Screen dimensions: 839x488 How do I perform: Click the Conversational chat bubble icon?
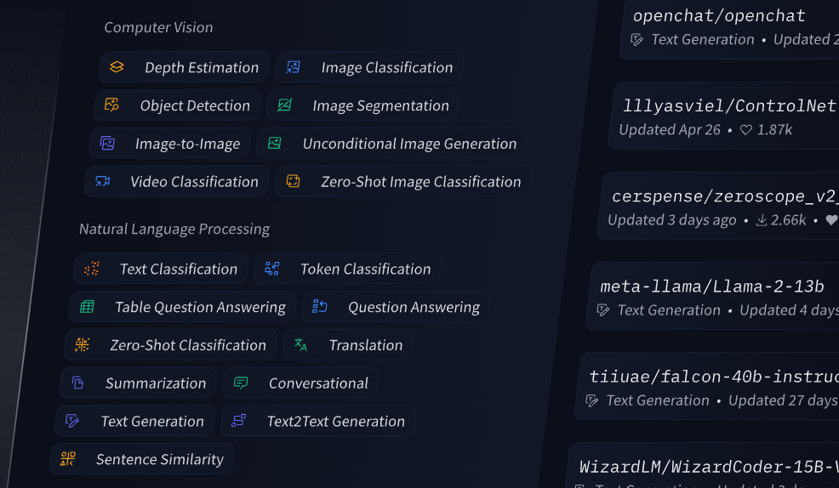coord(241,383)
